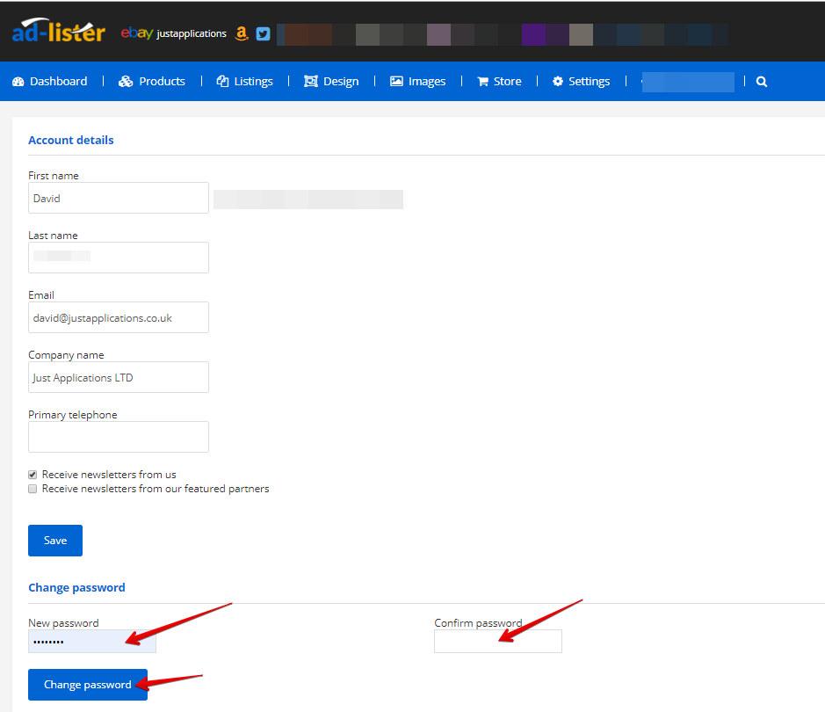Click the search magnifier icon
Viewport: 825px width, 712px height.
tap(762, 82)
